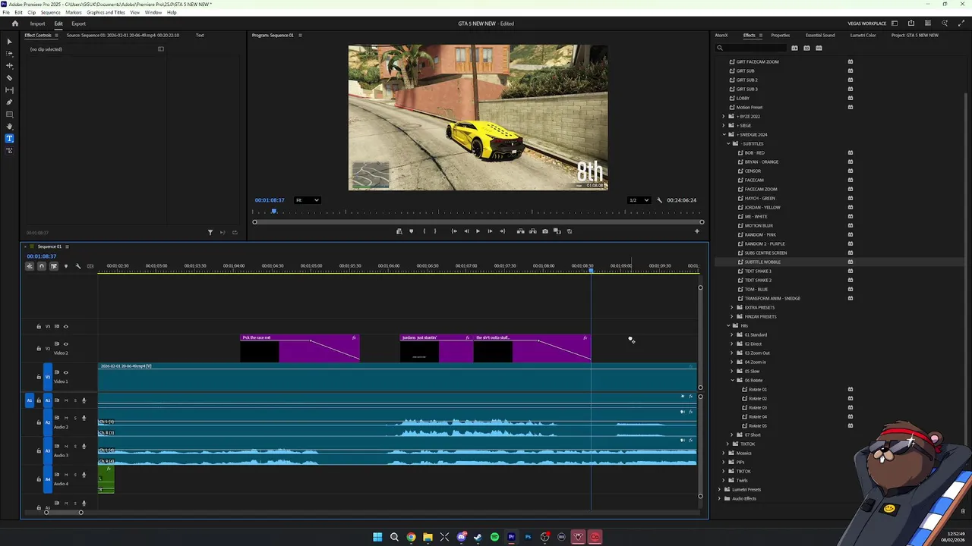Toggle insert sequences as nests button
Image resolution: width=972 pixels, height=546 pixels.
coord(30,266)
